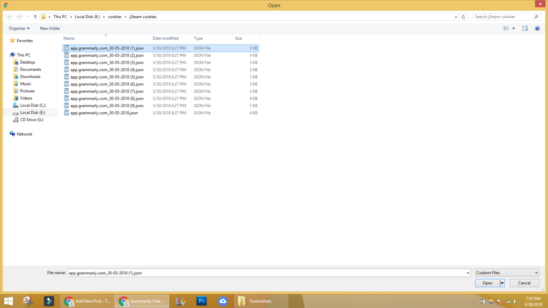Click the CD Drive (G:) disc icon
Screen dimensions: 548x308
point(16,120)
